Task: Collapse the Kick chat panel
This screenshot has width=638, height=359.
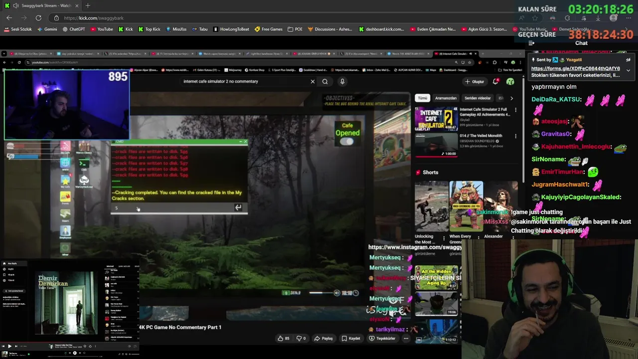Action: [531, 43]
